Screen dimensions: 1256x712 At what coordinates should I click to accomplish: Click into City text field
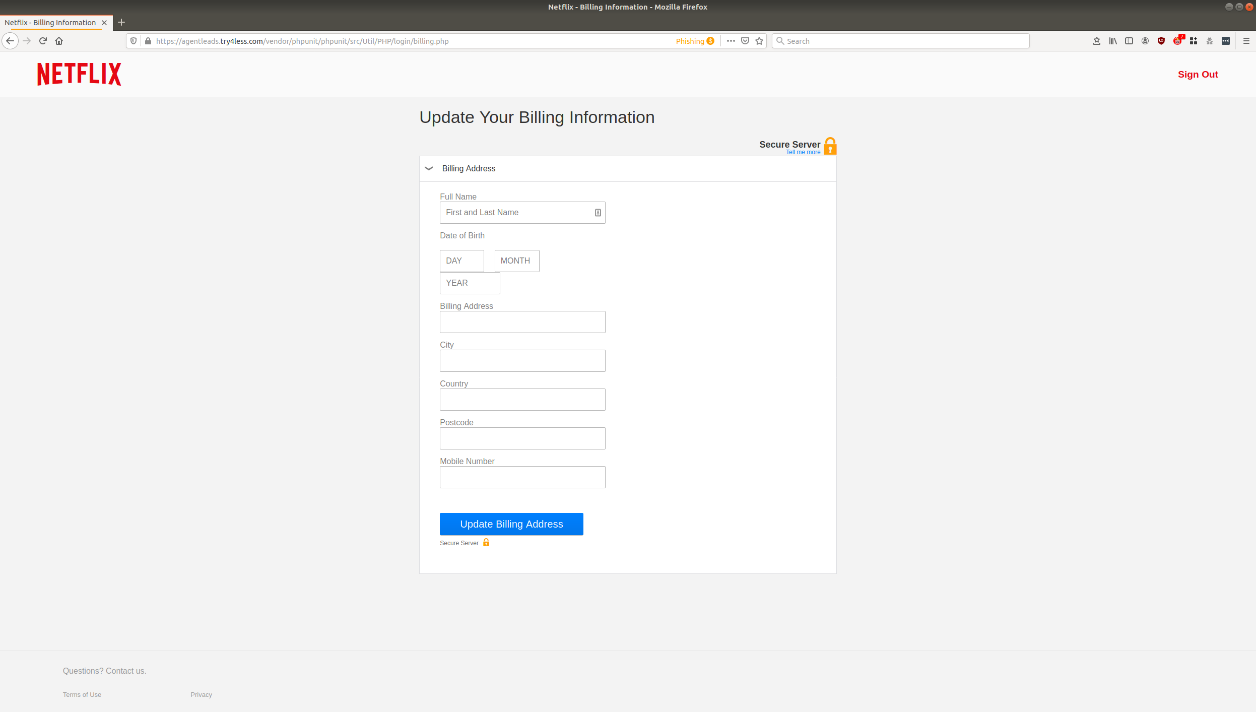522,361
